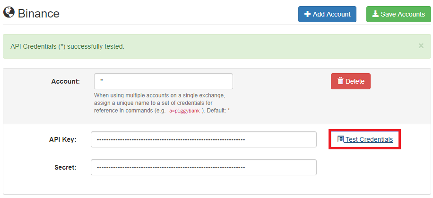Click the Secret: field label
The width and height of the screenshot is (433, 198).
tap(65, 167)
